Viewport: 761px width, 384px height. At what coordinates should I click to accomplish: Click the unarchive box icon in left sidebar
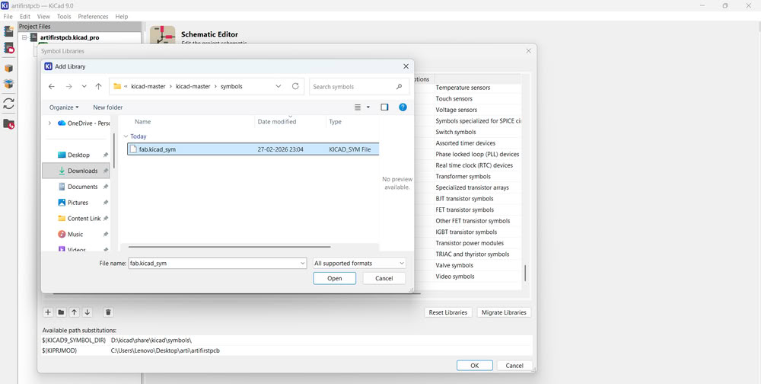click(8, 84)
